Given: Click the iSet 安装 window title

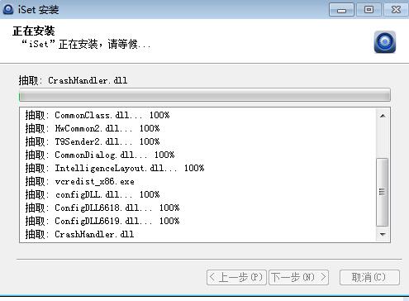Looking at the screenshot, I should click(x=38, y=10).
